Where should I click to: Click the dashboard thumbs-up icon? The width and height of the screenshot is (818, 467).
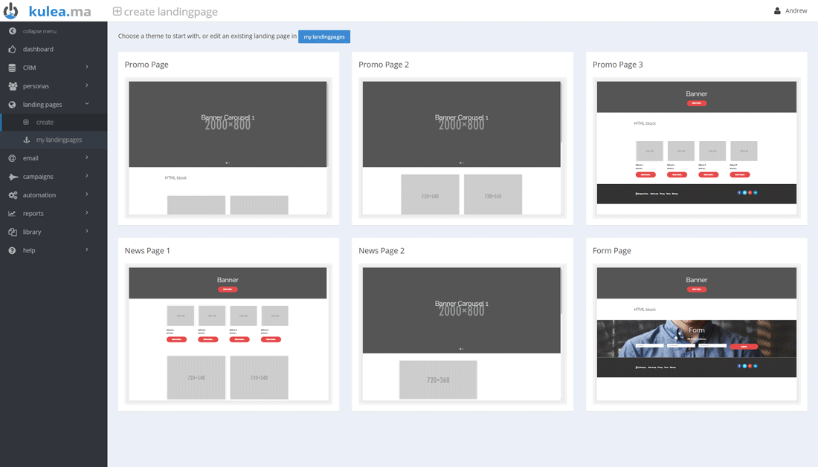point(13,49)
